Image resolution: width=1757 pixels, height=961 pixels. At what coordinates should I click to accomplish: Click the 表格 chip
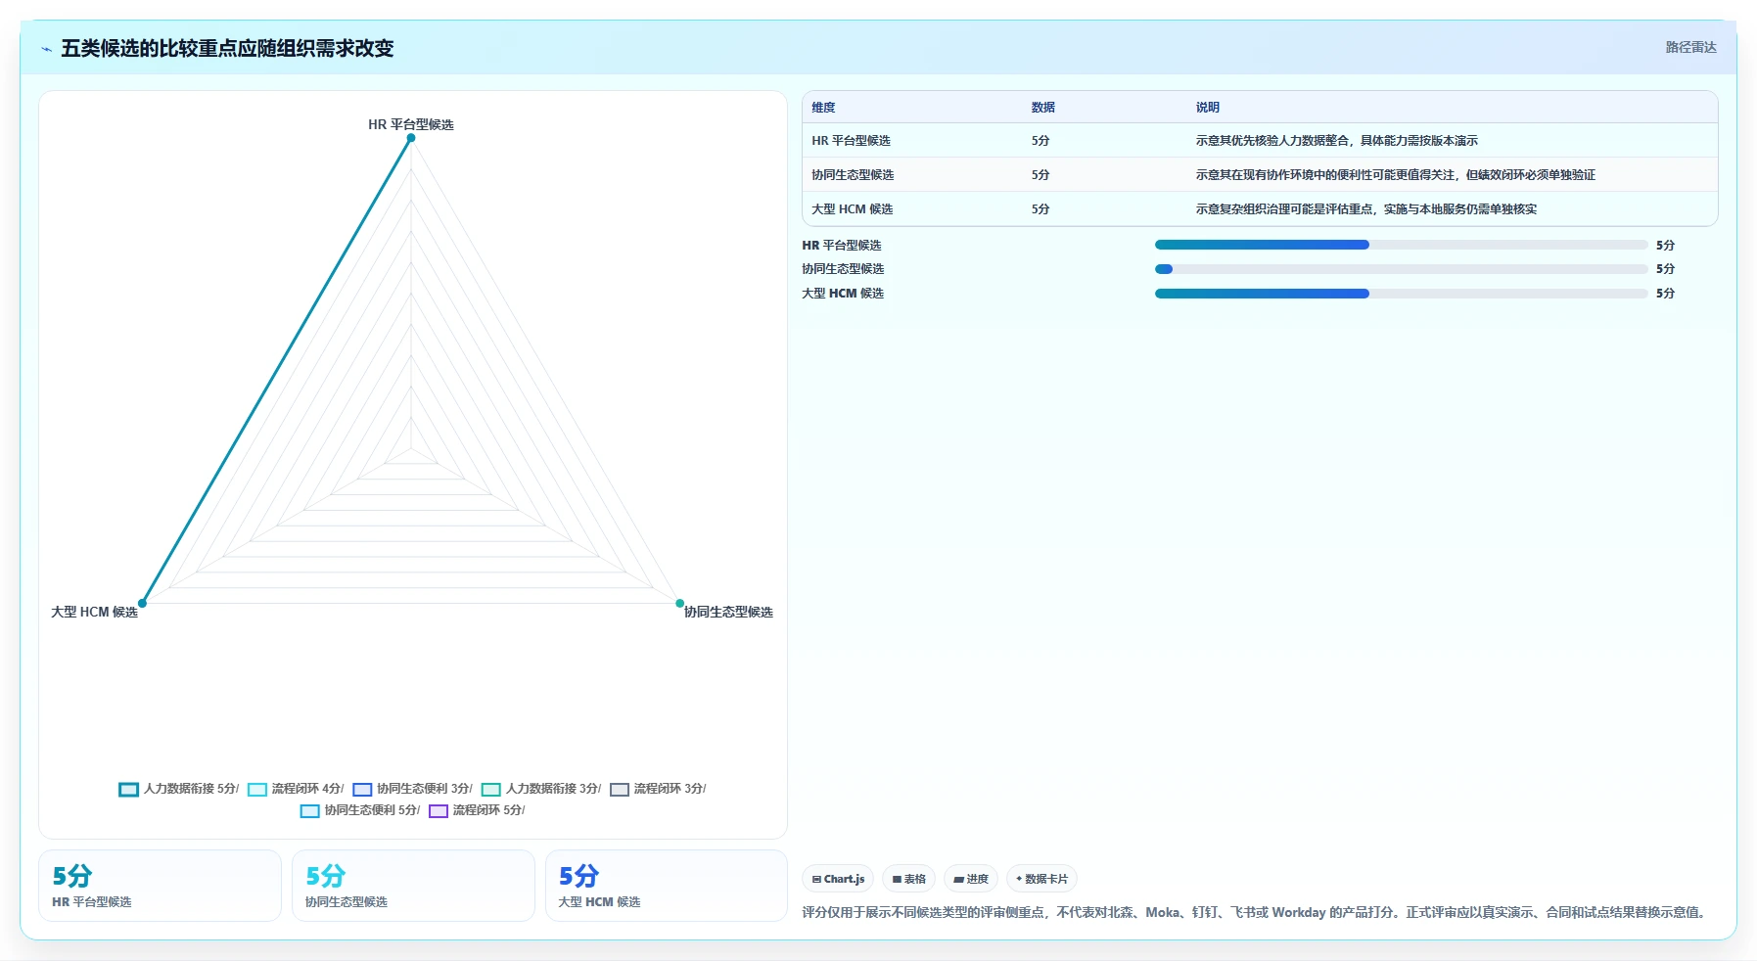(909, 879)
